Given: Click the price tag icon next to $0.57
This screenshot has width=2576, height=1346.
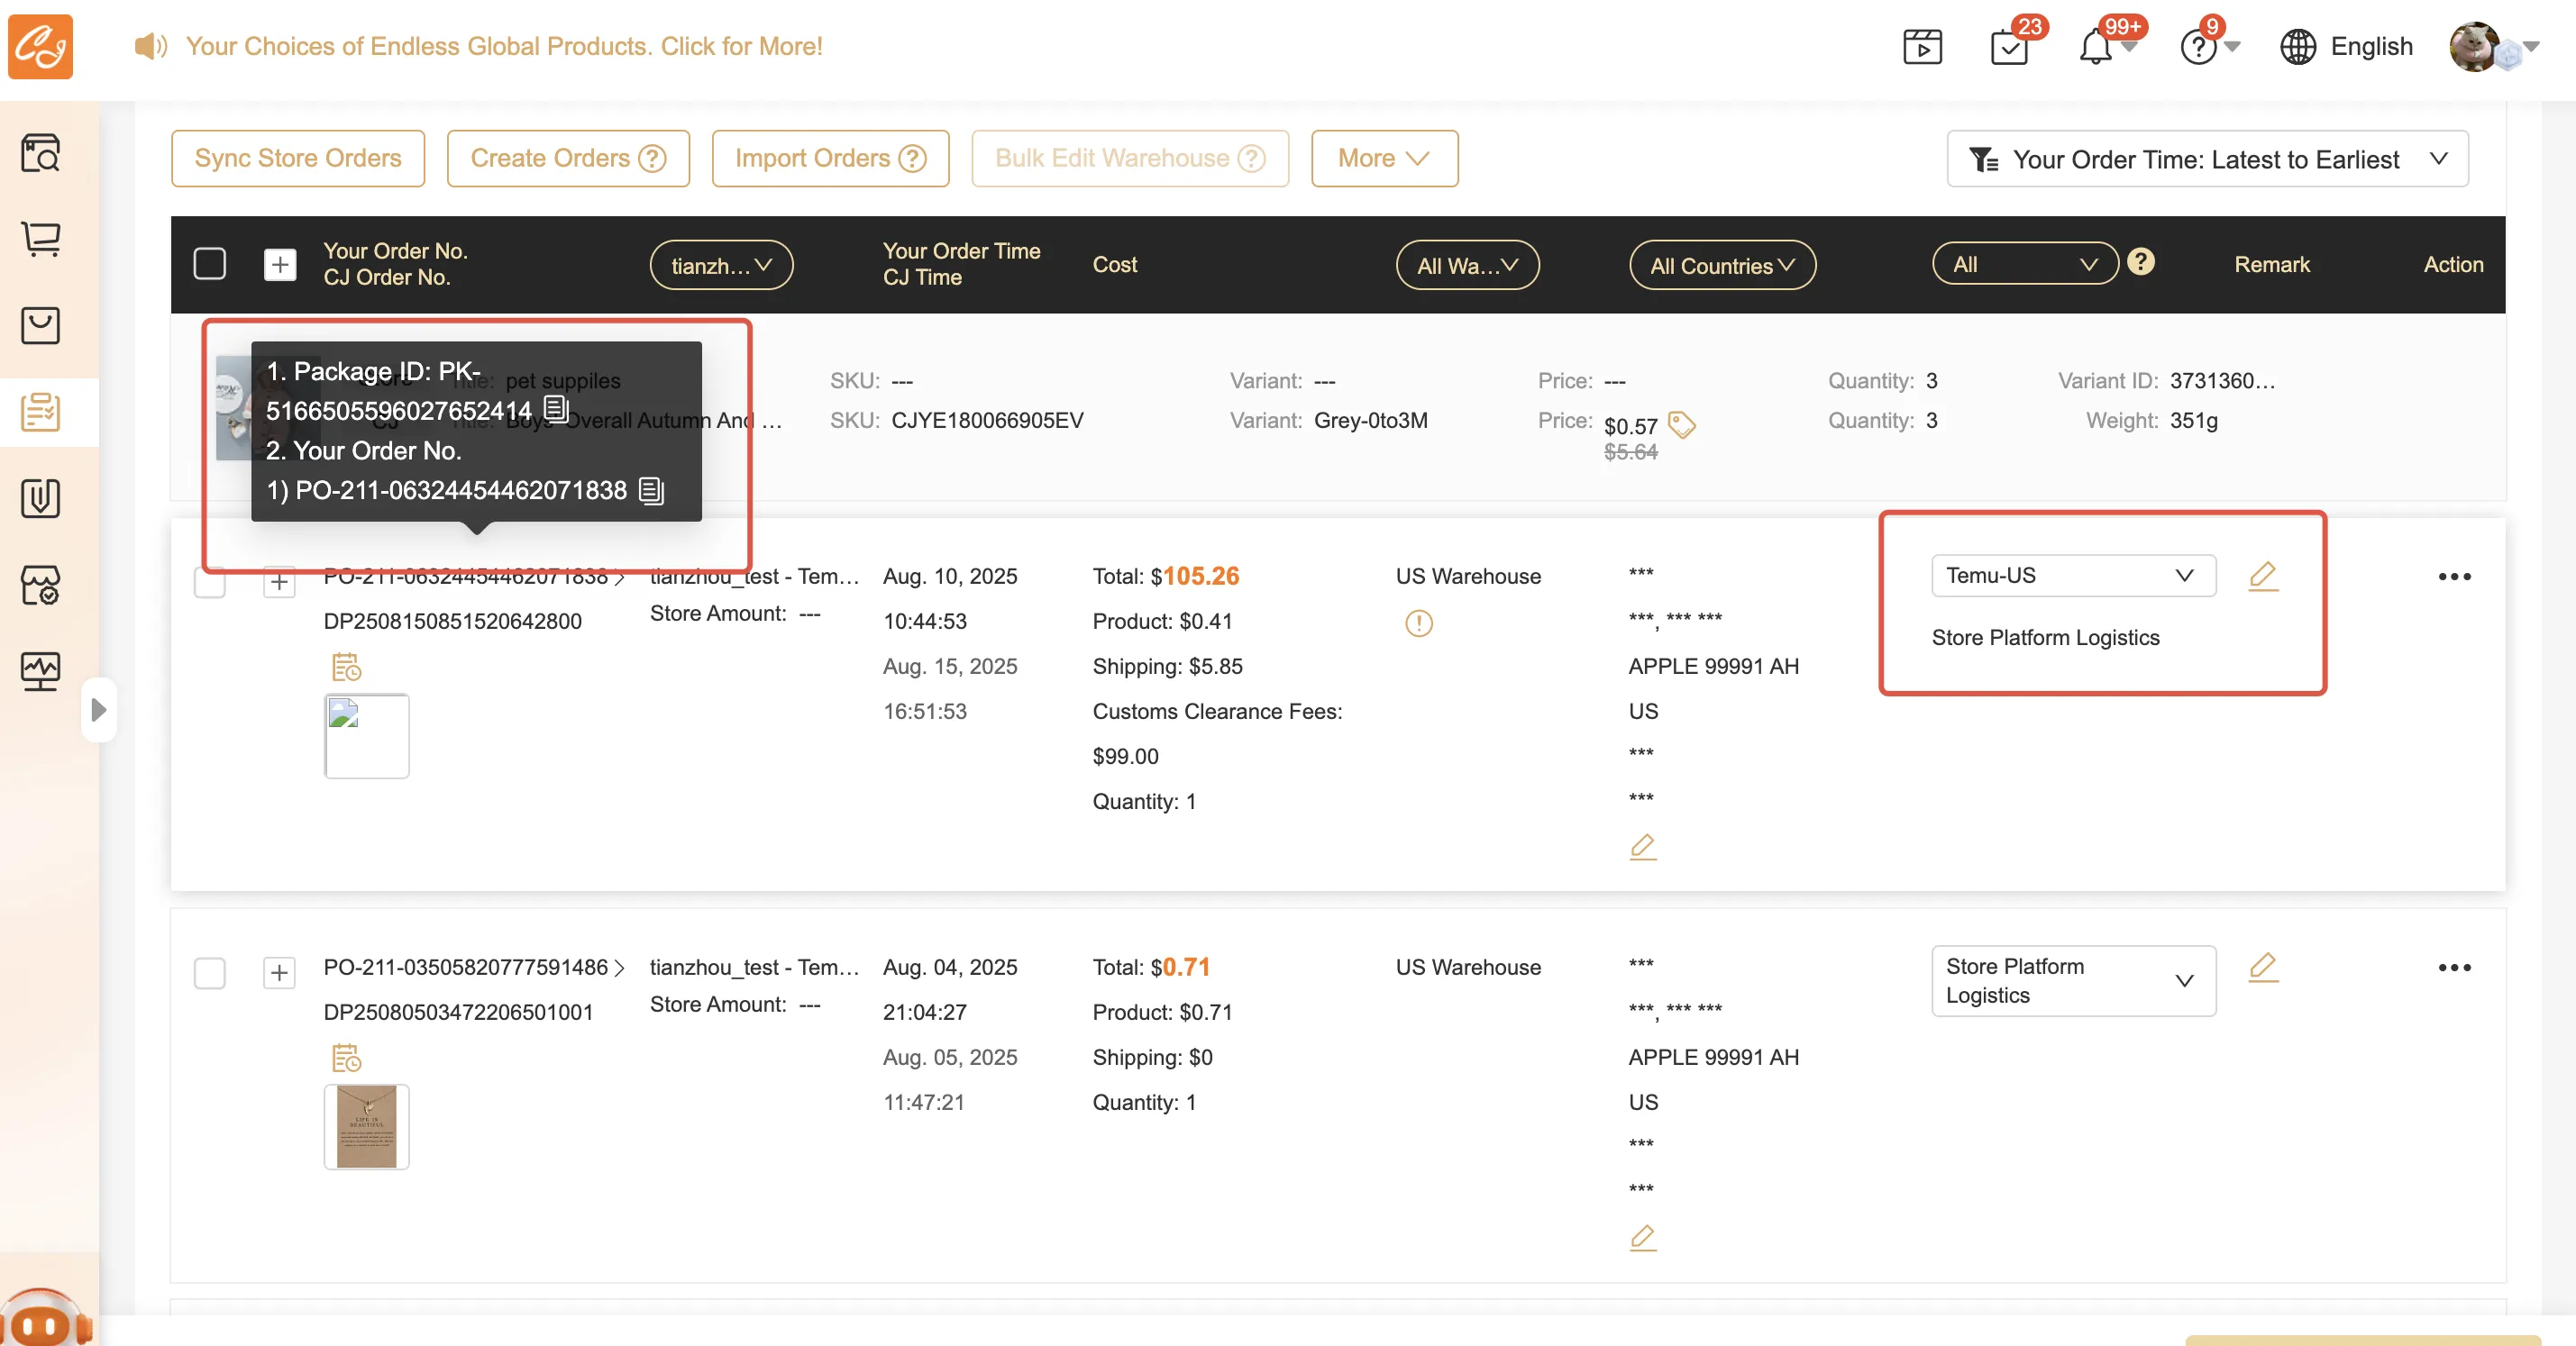Looking at the screenshot, I should click(x=1682, y=424).
